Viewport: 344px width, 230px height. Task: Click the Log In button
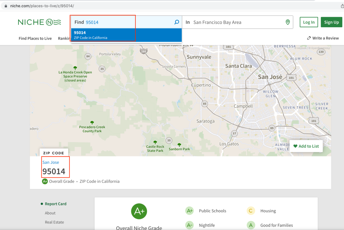(x=309, y=22)
